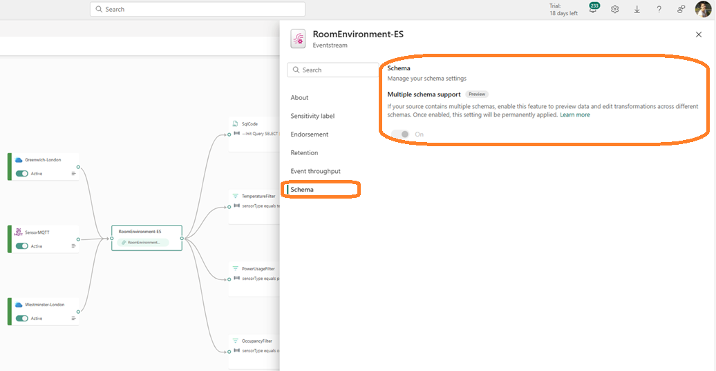Click the SqlCode node document icon
Screen dimensions: 716x371
pos(235,123)
